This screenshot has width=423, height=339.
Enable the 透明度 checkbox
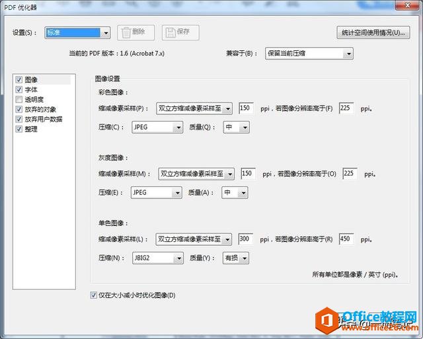click(x=19, y=99)
